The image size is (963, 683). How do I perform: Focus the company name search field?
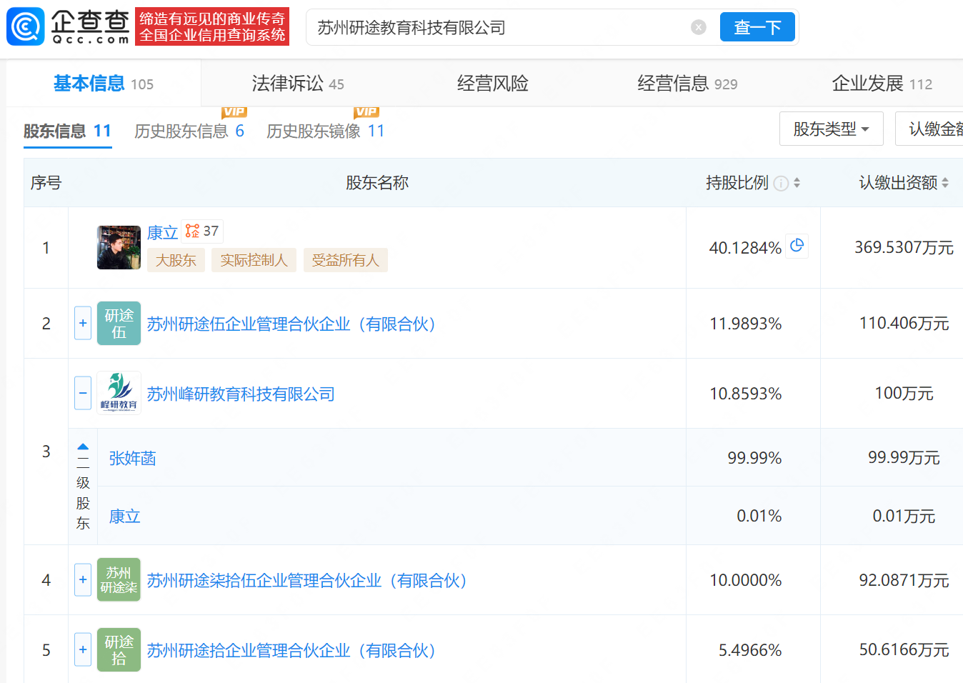500,27
